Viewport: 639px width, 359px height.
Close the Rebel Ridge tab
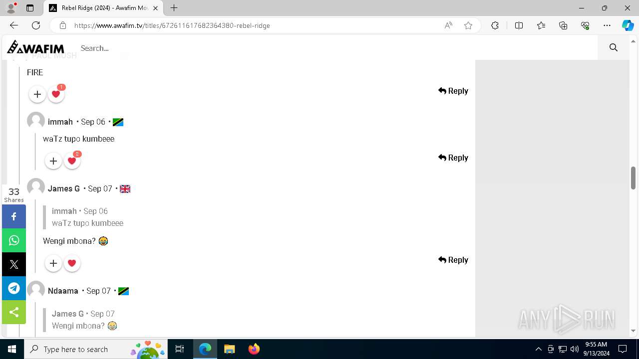[x=155, y=8]
